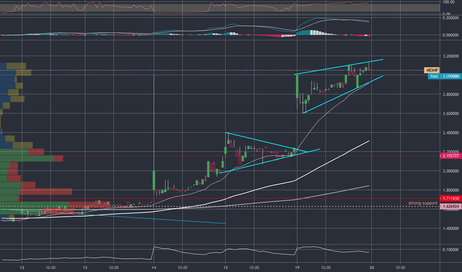Click the 0.000000 MACD scale label
462x272 pixels.
[451, 35]
